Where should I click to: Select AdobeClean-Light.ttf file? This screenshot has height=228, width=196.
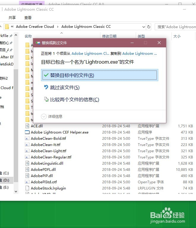coord(49,151)
